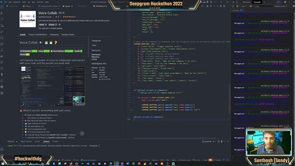This screenshot has width=295, height=166.
Task: Switch to the utils.py editor tab
Action: 28,6
